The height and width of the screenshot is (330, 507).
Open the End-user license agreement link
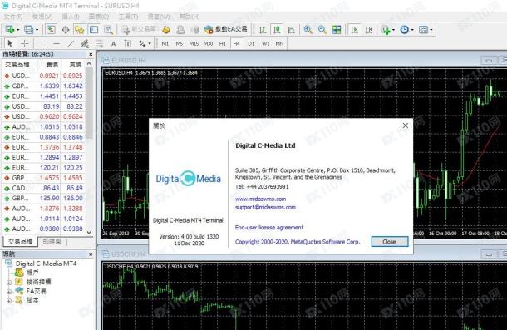(x=269, y=228)
